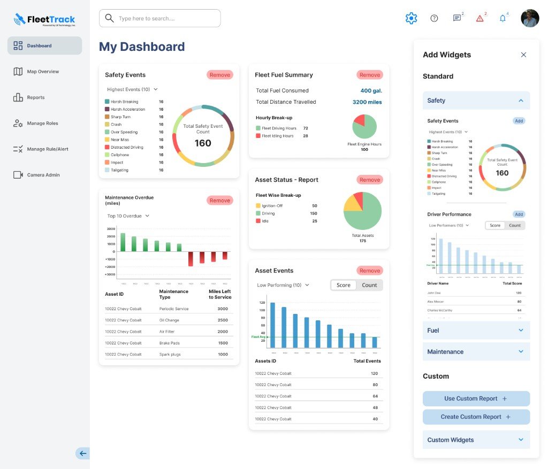This screenshot has height=469, width=548.
Task: Open the notifications bell icon
Action: pyautogui.click(x=503, y=18)
